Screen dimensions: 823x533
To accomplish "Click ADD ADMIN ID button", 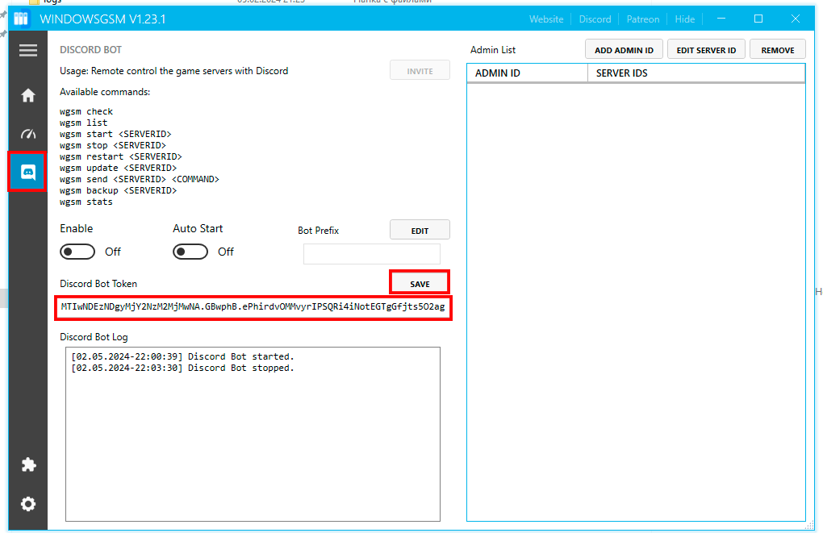I will (x=624, y=50).
